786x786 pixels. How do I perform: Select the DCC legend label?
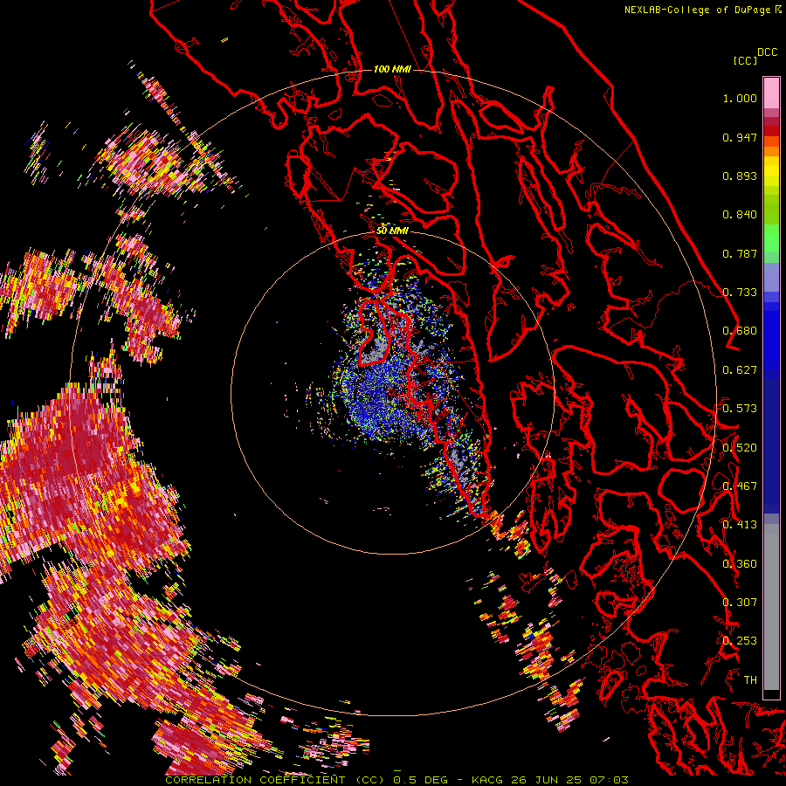(768, 52)
